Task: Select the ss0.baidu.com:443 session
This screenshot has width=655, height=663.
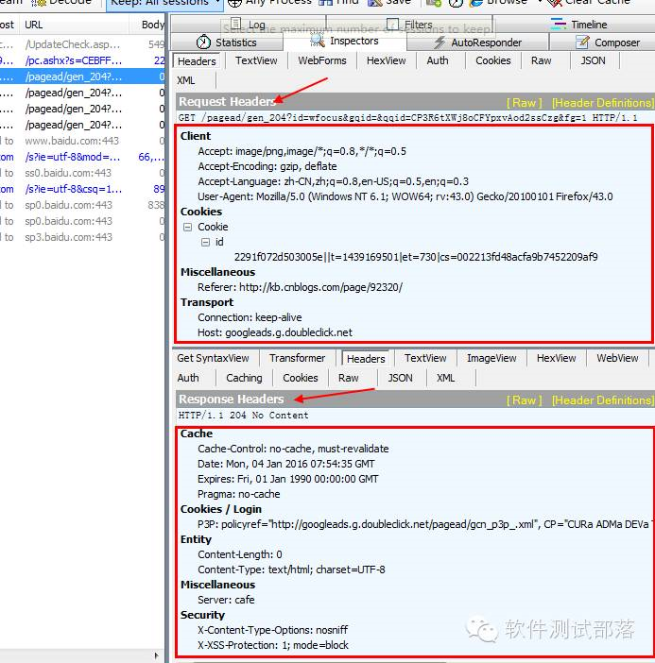Action: (x=82, y=173)
